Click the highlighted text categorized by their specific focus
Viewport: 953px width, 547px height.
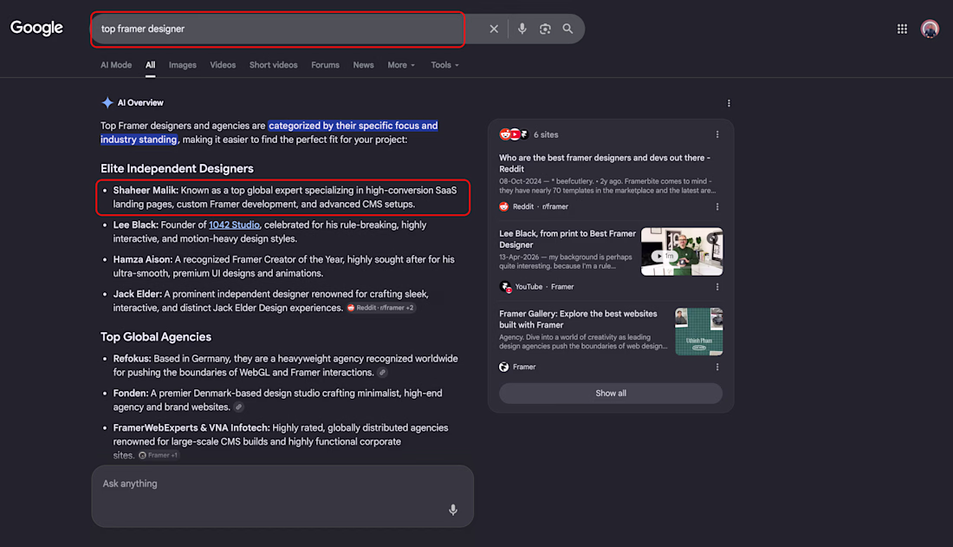[x=353, y=126]
